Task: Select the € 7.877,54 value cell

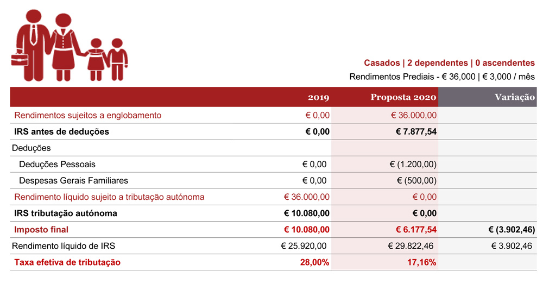Action: tap(416, 131)
